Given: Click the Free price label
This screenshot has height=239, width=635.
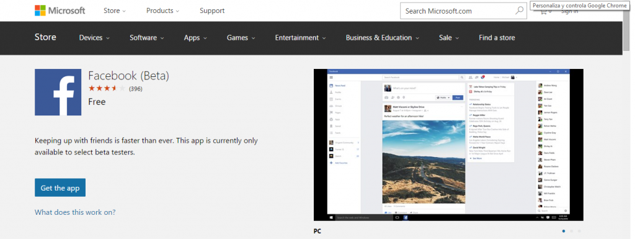Looking at the screenshot, I should [x=97, y=102].
